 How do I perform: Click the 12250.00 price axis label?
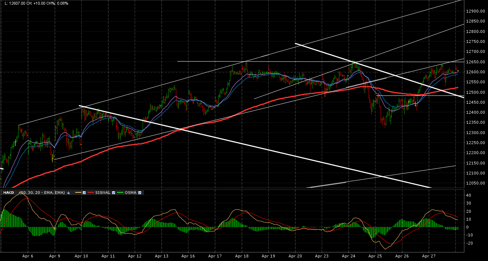475,143
